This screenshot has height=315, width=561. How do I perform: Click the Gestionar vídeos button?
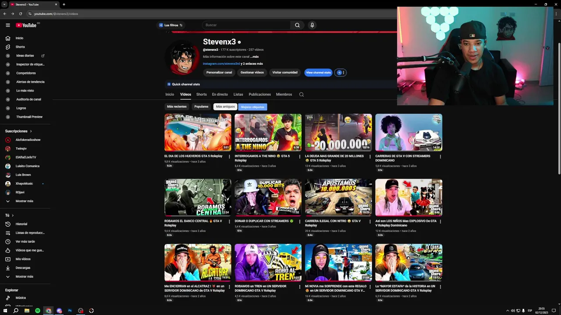pos(252,73)
